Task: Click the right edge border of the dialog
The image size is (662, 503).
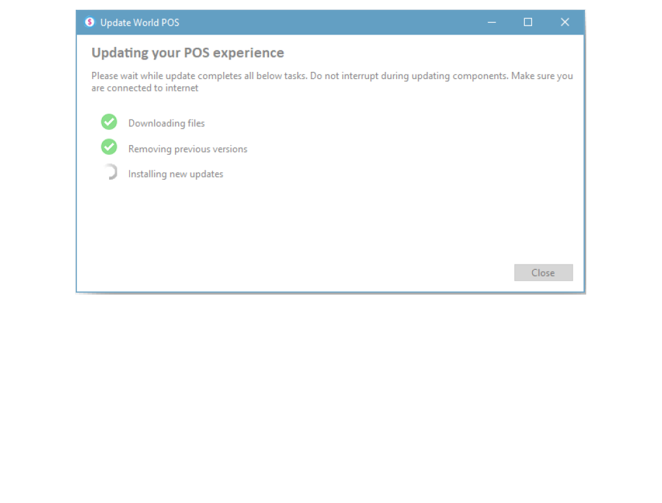Action: click(584, 163)
